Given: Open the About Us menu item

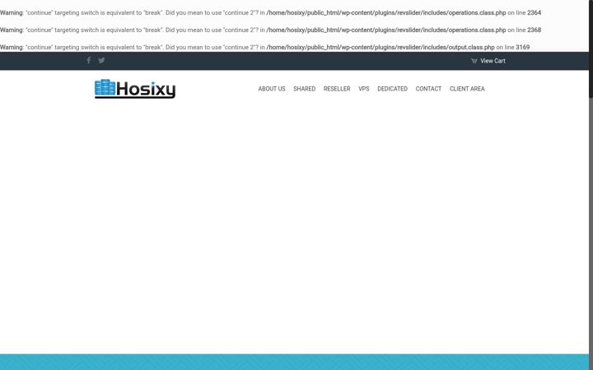Looking at the screenshot, I should point(272,89).
